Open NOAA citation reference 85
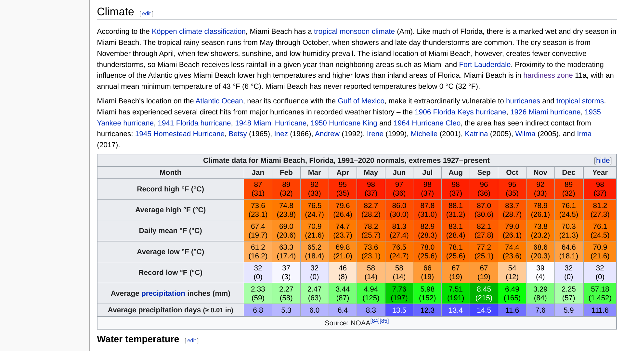The width and height of the screenshot is (624, 351). [x=384, y=321]
